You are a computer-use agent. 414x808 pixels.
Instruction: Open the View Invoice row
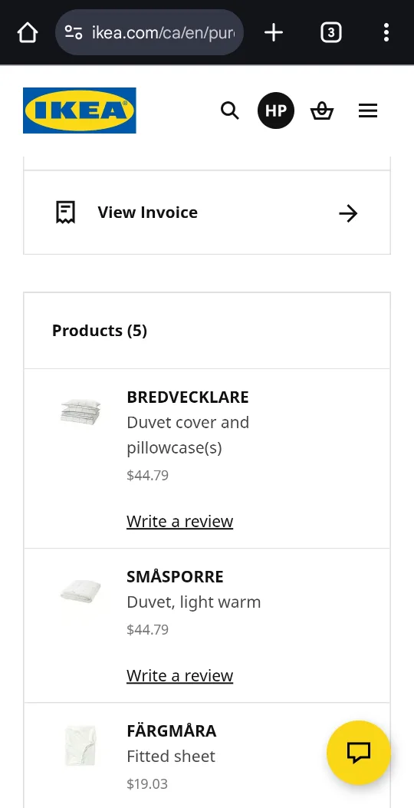click(x=207, y=213)
